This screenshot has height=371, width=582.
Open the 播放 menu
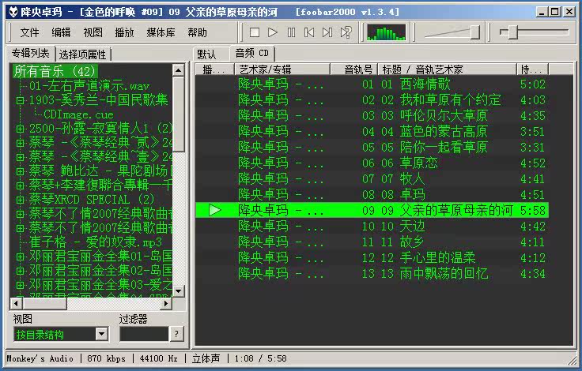(124, 32)
